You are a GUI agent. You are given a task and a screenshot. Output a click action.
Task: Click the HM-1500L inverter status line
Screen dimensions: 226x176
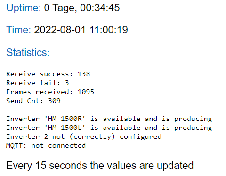109,128
